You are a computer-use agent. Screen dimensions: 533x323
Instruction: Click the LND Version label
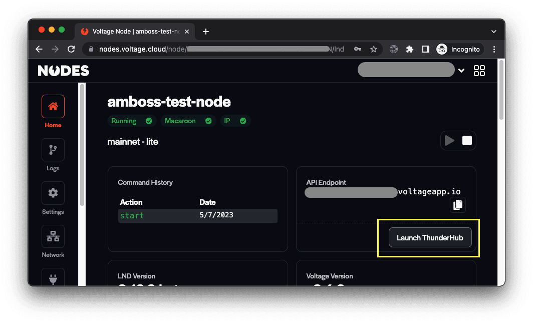pyautogui.click(x=137, y=276)
